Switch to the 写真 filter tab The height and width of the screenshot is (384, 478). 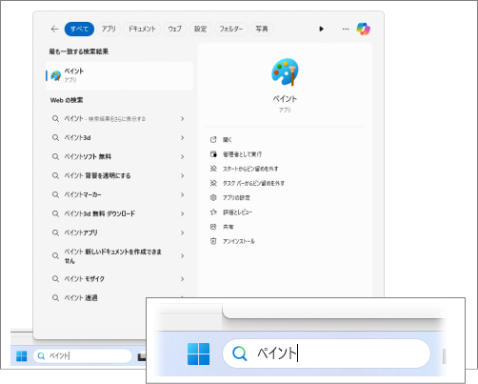(262, 29)
